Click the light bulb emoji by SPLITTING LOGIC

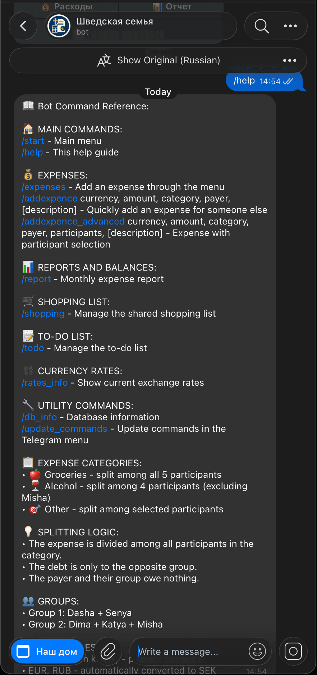coord(28,532)
